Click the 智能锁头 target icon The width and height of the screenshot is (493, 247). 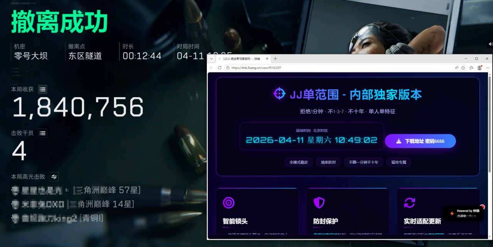[x=228, y=203]
